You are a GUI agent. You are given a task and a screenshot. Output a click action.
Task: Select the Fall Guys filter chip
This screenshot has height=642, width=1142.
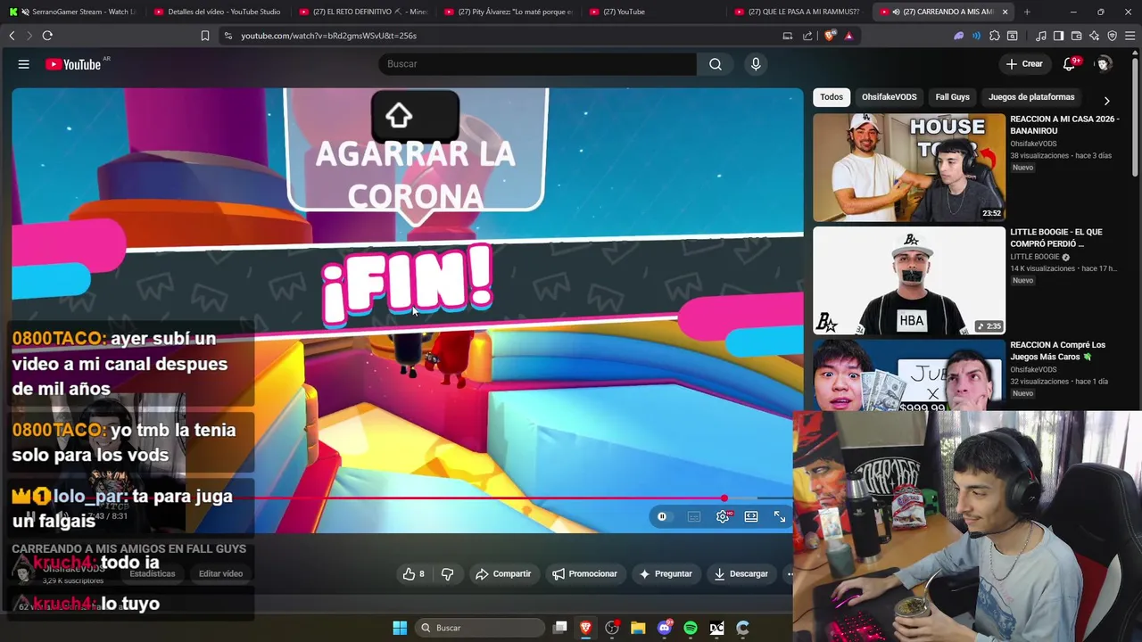952,97
